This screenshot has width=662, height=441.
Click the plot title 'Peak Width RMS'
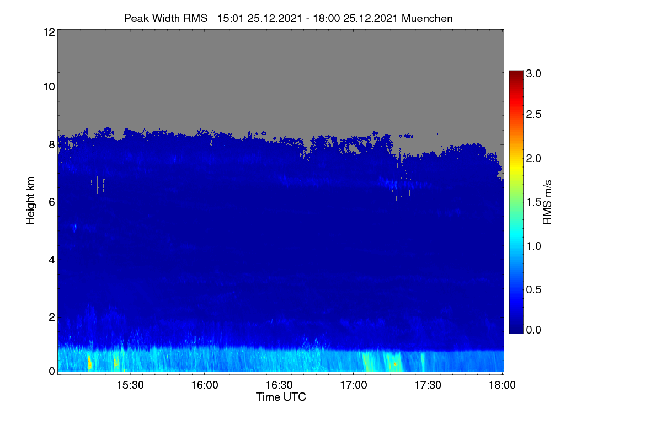pyautogui.click(x=166, y=18)
